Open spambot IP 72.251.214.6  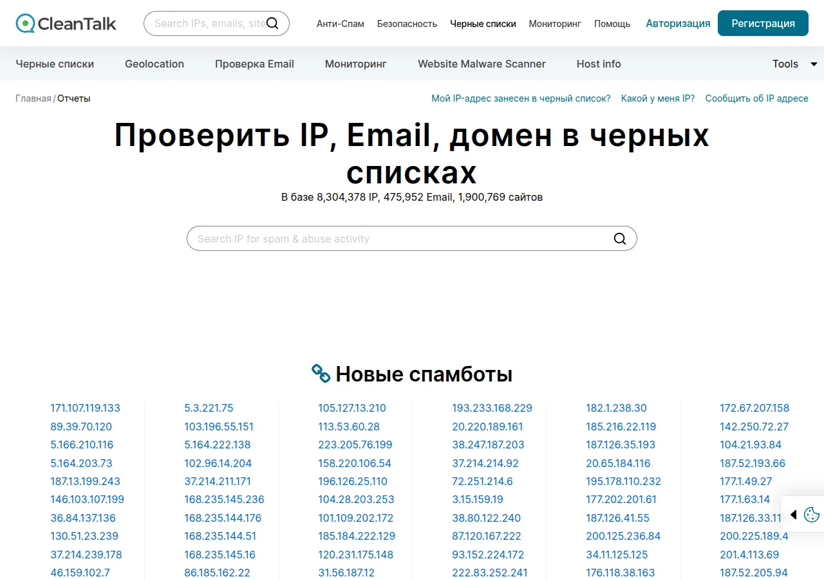[x=482, y=481]
